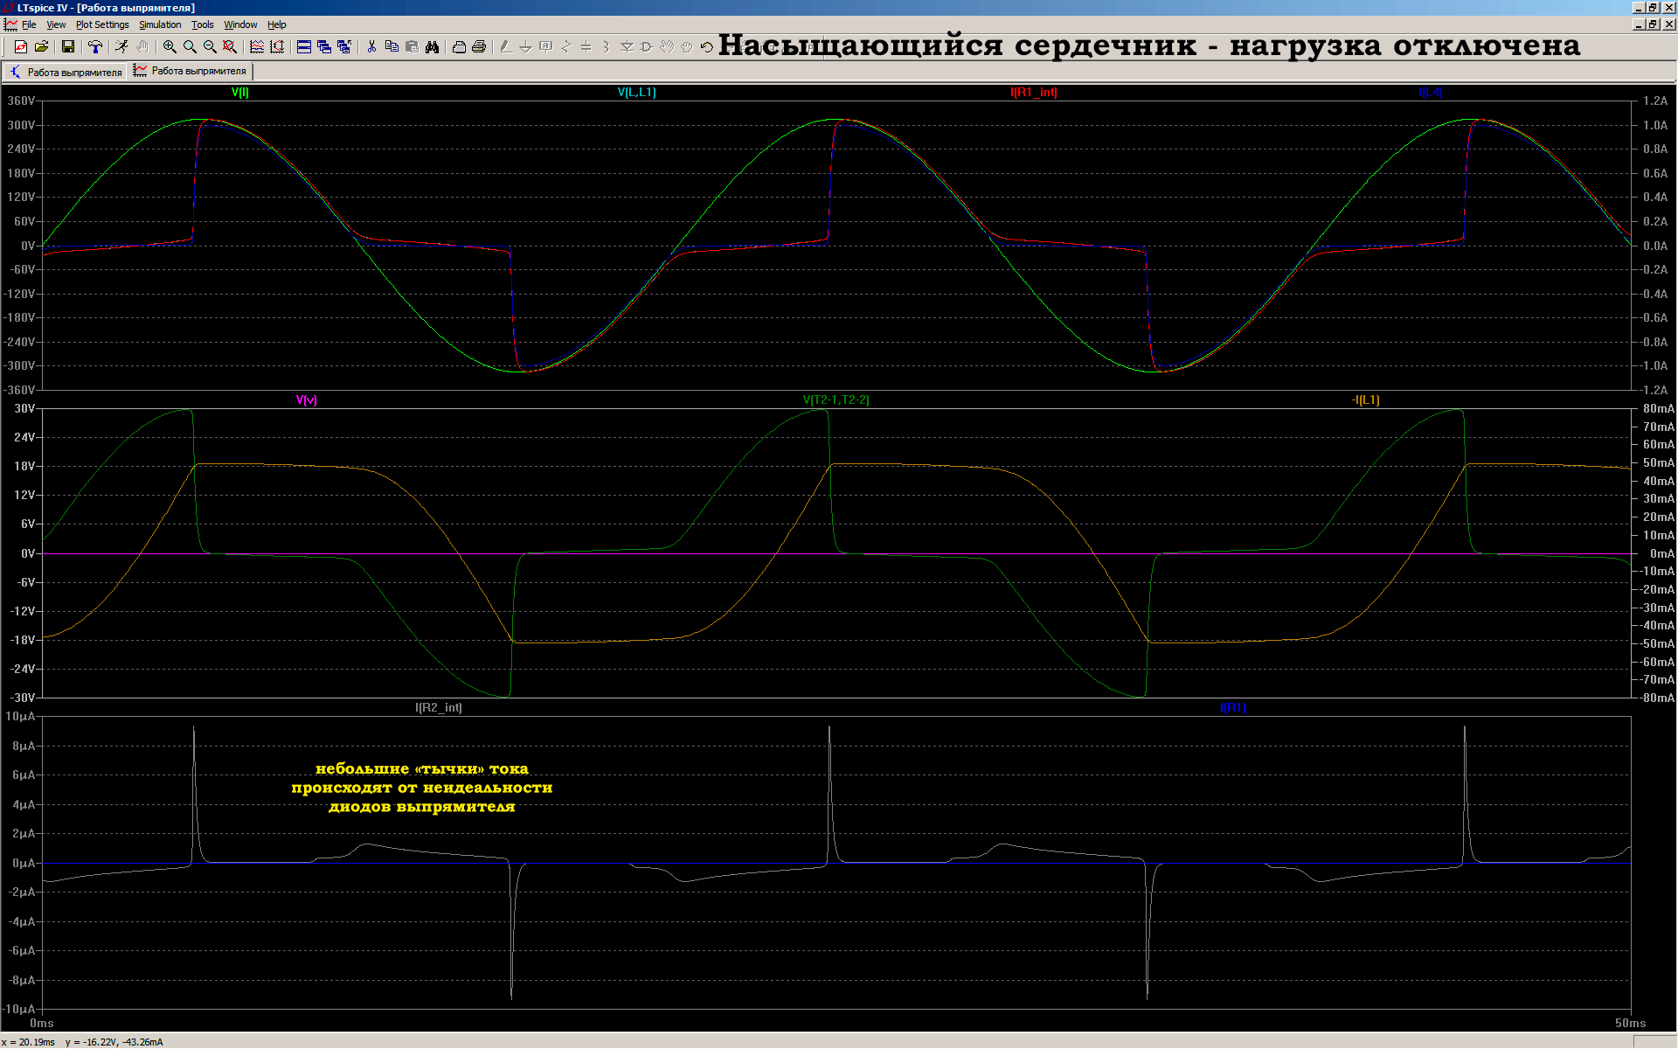Click the 50ms time axis label
Screen dimensions: 1678x1049
(x=1630, y=1023)
